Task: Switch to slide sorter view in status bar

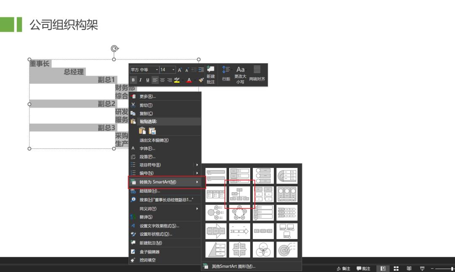Action: 396,268
